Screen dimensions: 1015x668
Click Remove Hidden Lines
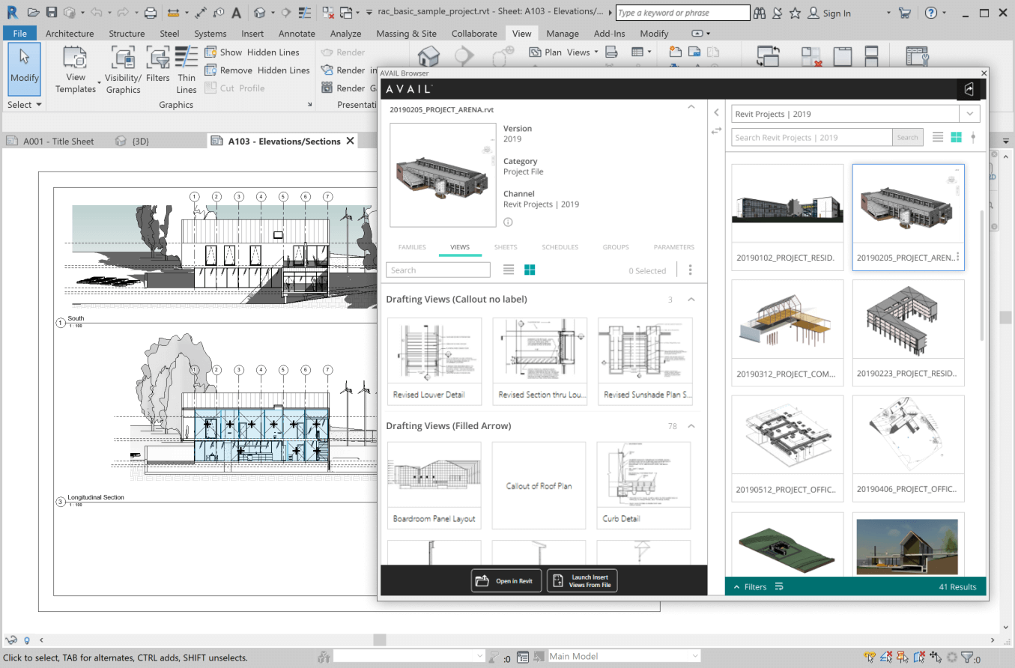pos(258,70)
